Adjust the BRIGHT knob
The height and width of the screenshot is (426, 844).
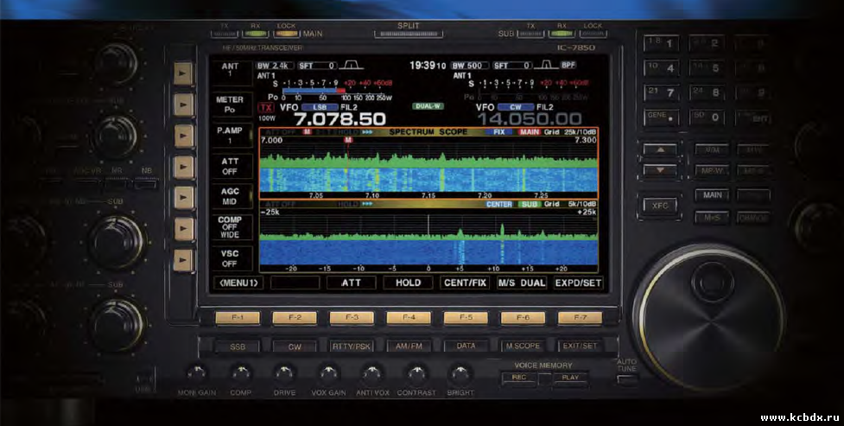pyautogui.click(x=460, y=372)
